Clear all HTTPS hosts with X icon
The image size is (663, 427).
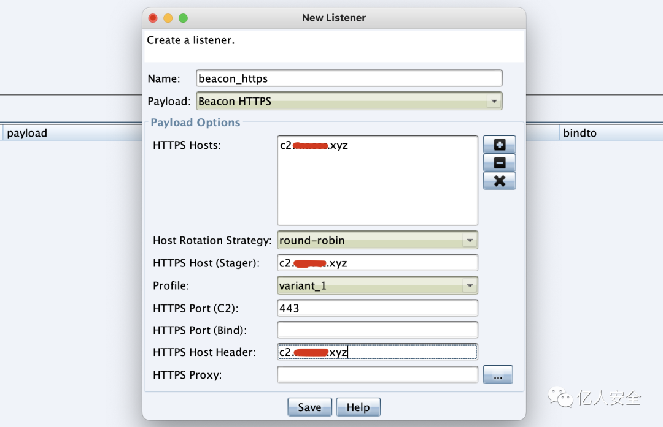499,181
